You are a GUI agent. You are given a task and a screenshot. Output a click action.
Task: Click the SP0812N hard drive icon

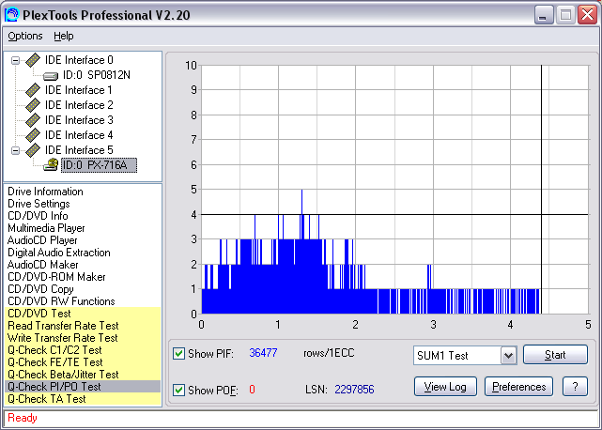click(x=51, y=76)
